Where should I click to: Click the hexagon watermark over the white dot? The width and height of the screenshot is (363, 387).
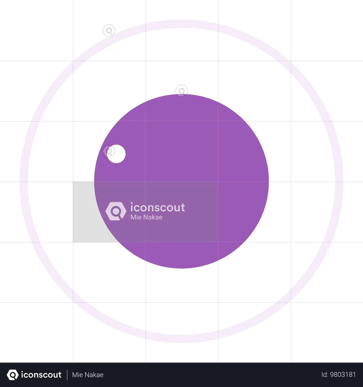click(x=110, y=151)
